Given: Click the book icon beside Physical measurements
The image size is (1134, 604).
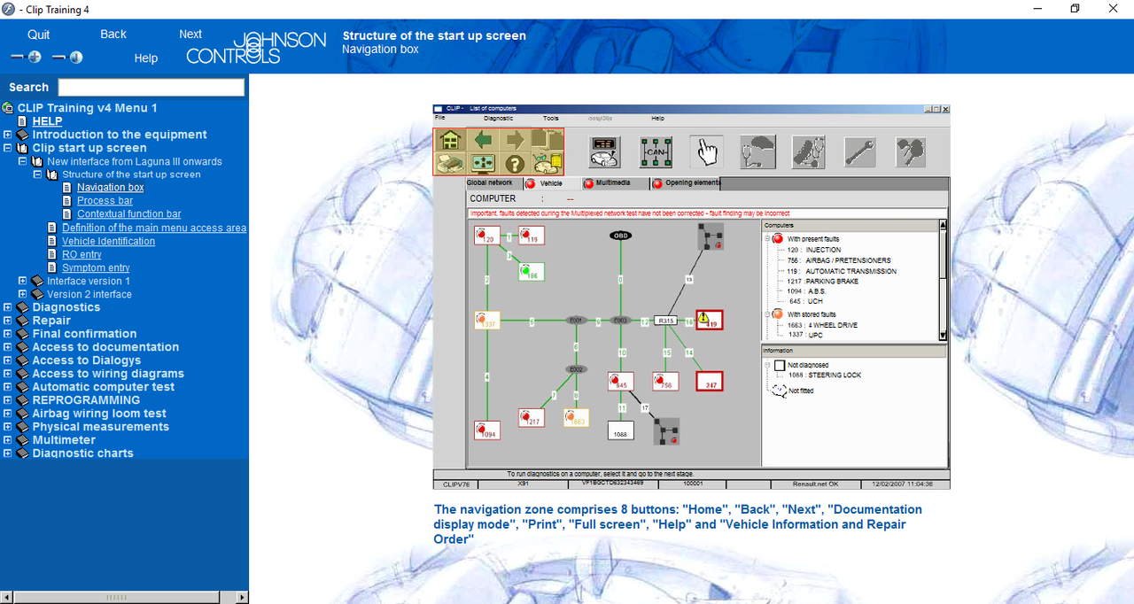Looking at the screenshot, I should point(23,427).
